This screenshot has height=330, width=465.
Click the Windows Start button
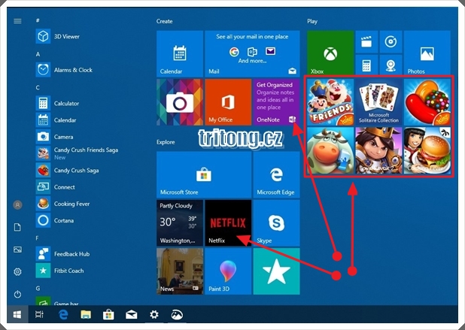pos(17,315)
